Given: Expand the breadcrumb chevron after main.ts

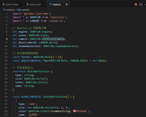Looking at the screenshot, I should (16, 10).
